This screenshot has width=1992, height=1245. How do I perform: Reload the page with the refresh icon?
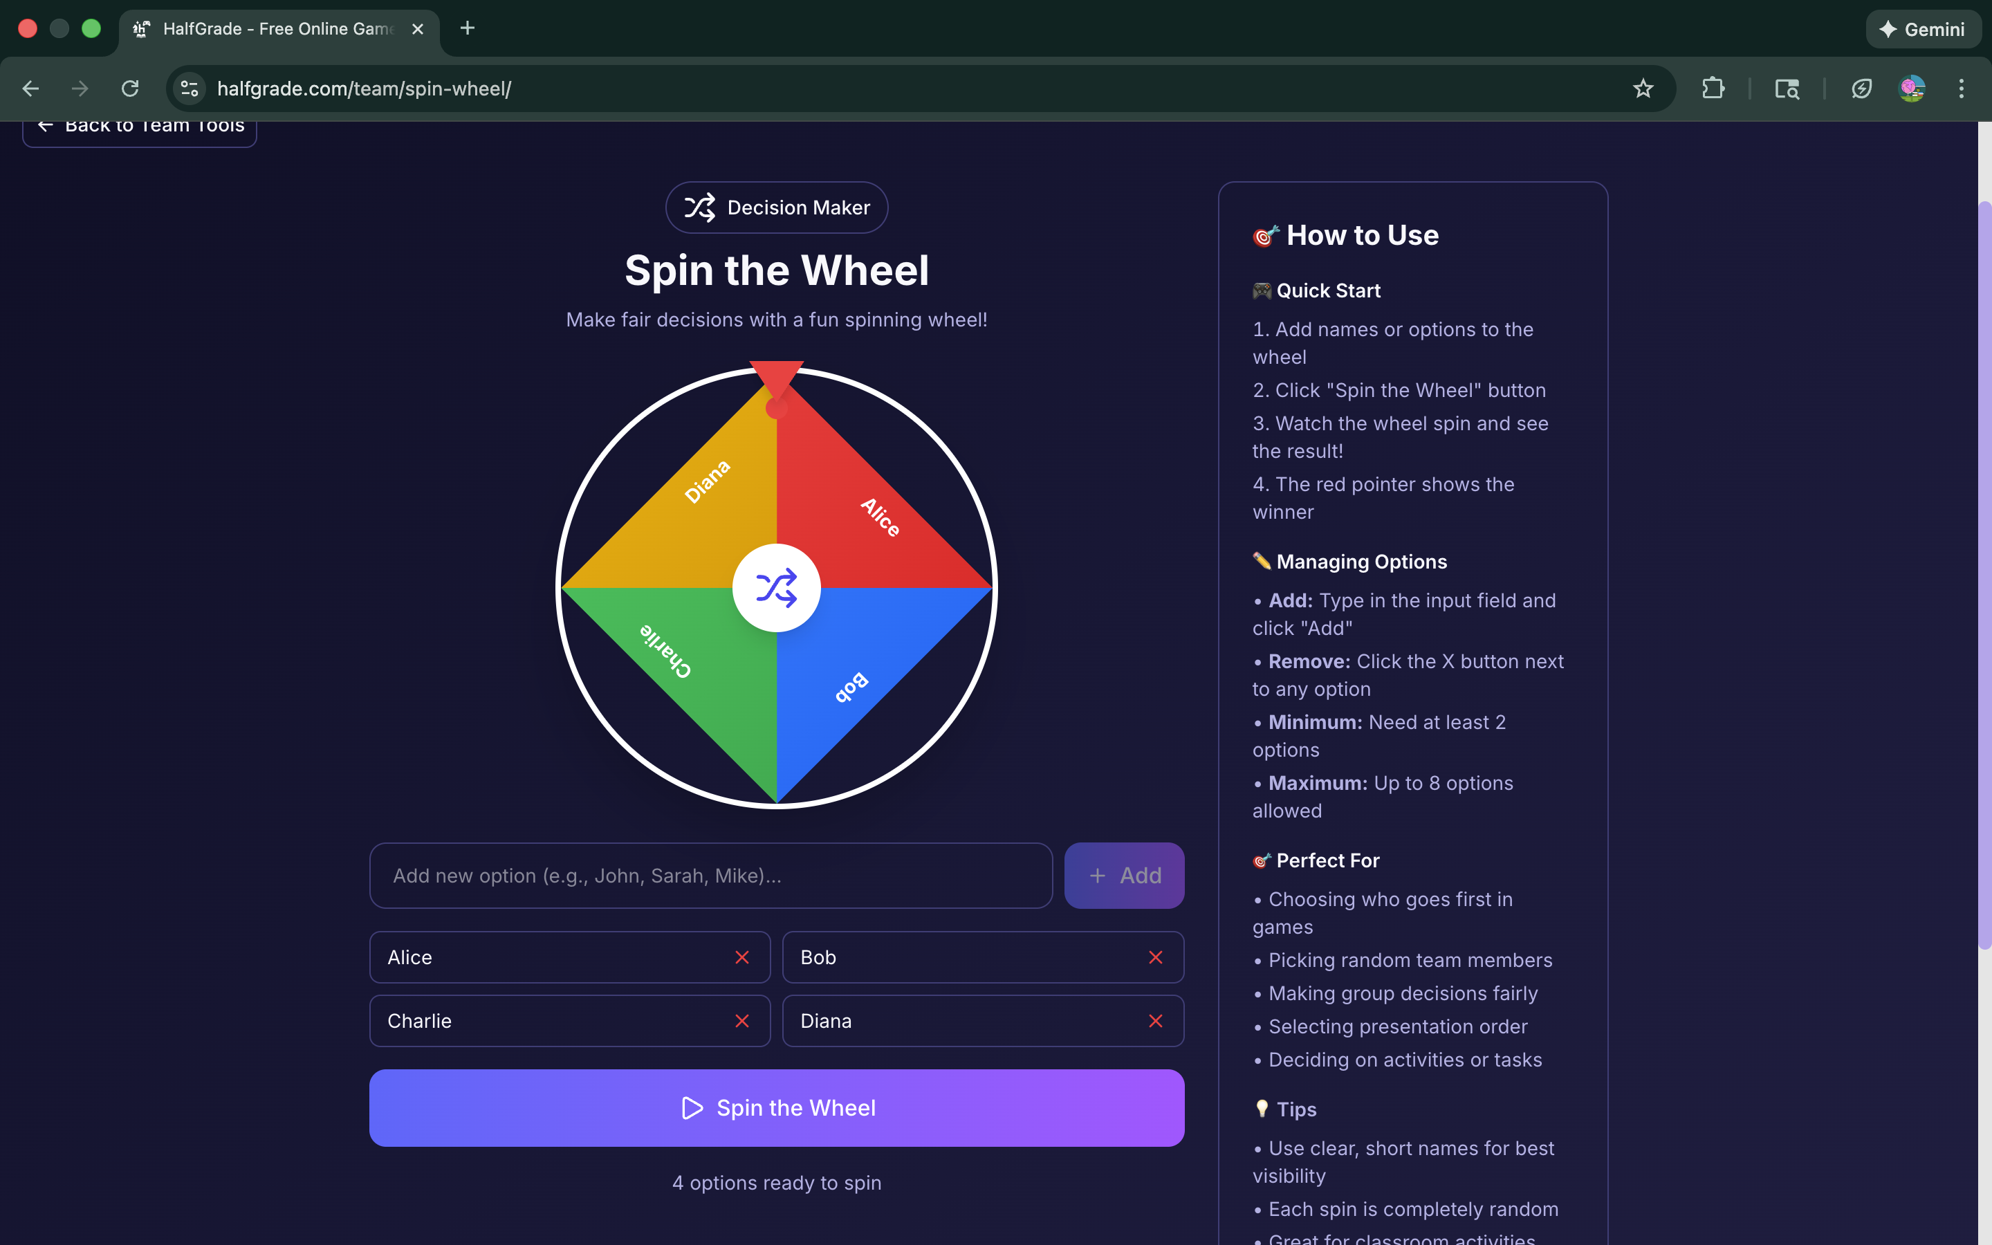(x=129, y=88)
